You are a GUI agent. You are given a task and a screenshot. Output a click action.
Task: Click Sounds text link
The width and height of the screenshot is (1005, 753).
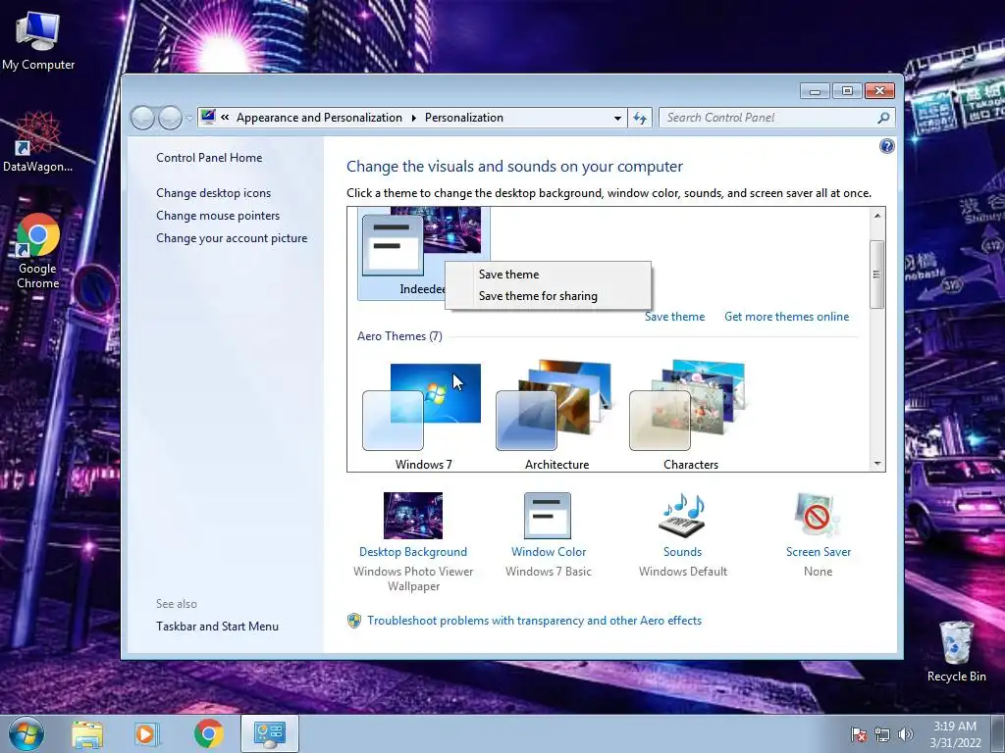(682, 552)
